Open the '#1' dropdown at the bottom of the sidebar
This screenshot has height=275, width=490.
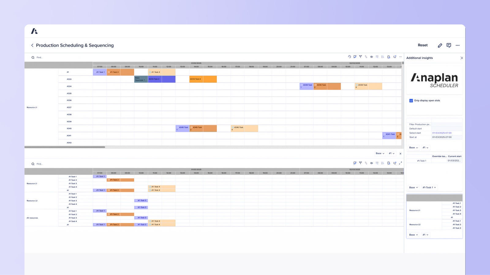(x=425, y=235)
